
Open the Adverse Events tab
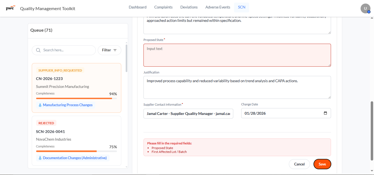[218, 7]
